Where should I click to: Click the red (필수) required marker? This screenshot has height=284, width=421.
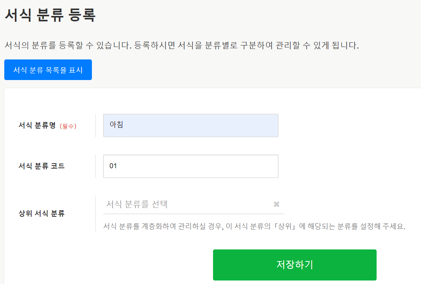pos(68,126)
